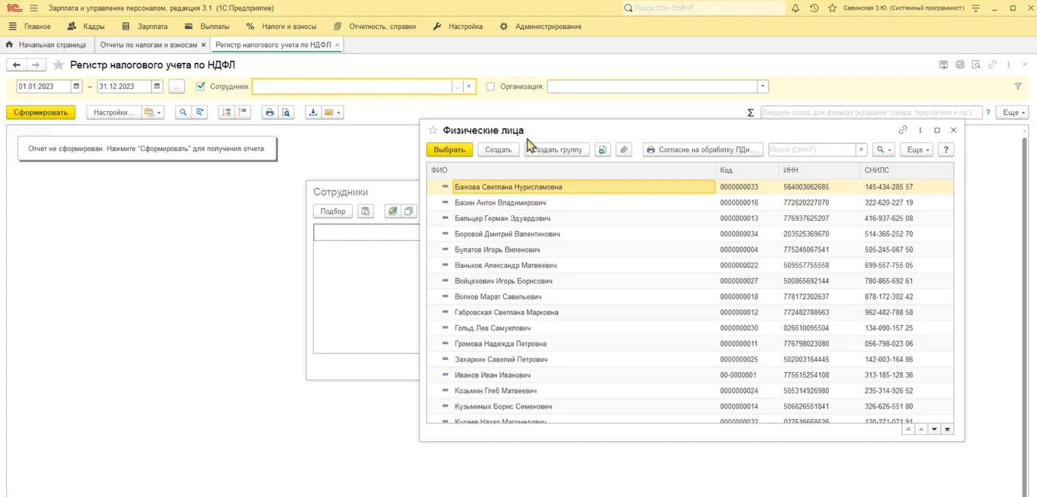Screen dimensions: 1037x497
Task: Expand the search magnifier dropdown in Физические лица
Action: coord(884,150)
